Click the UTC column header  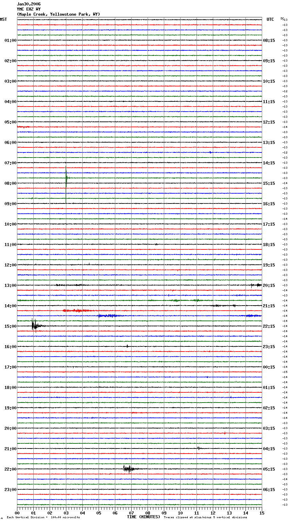click(x=270, y=19)
